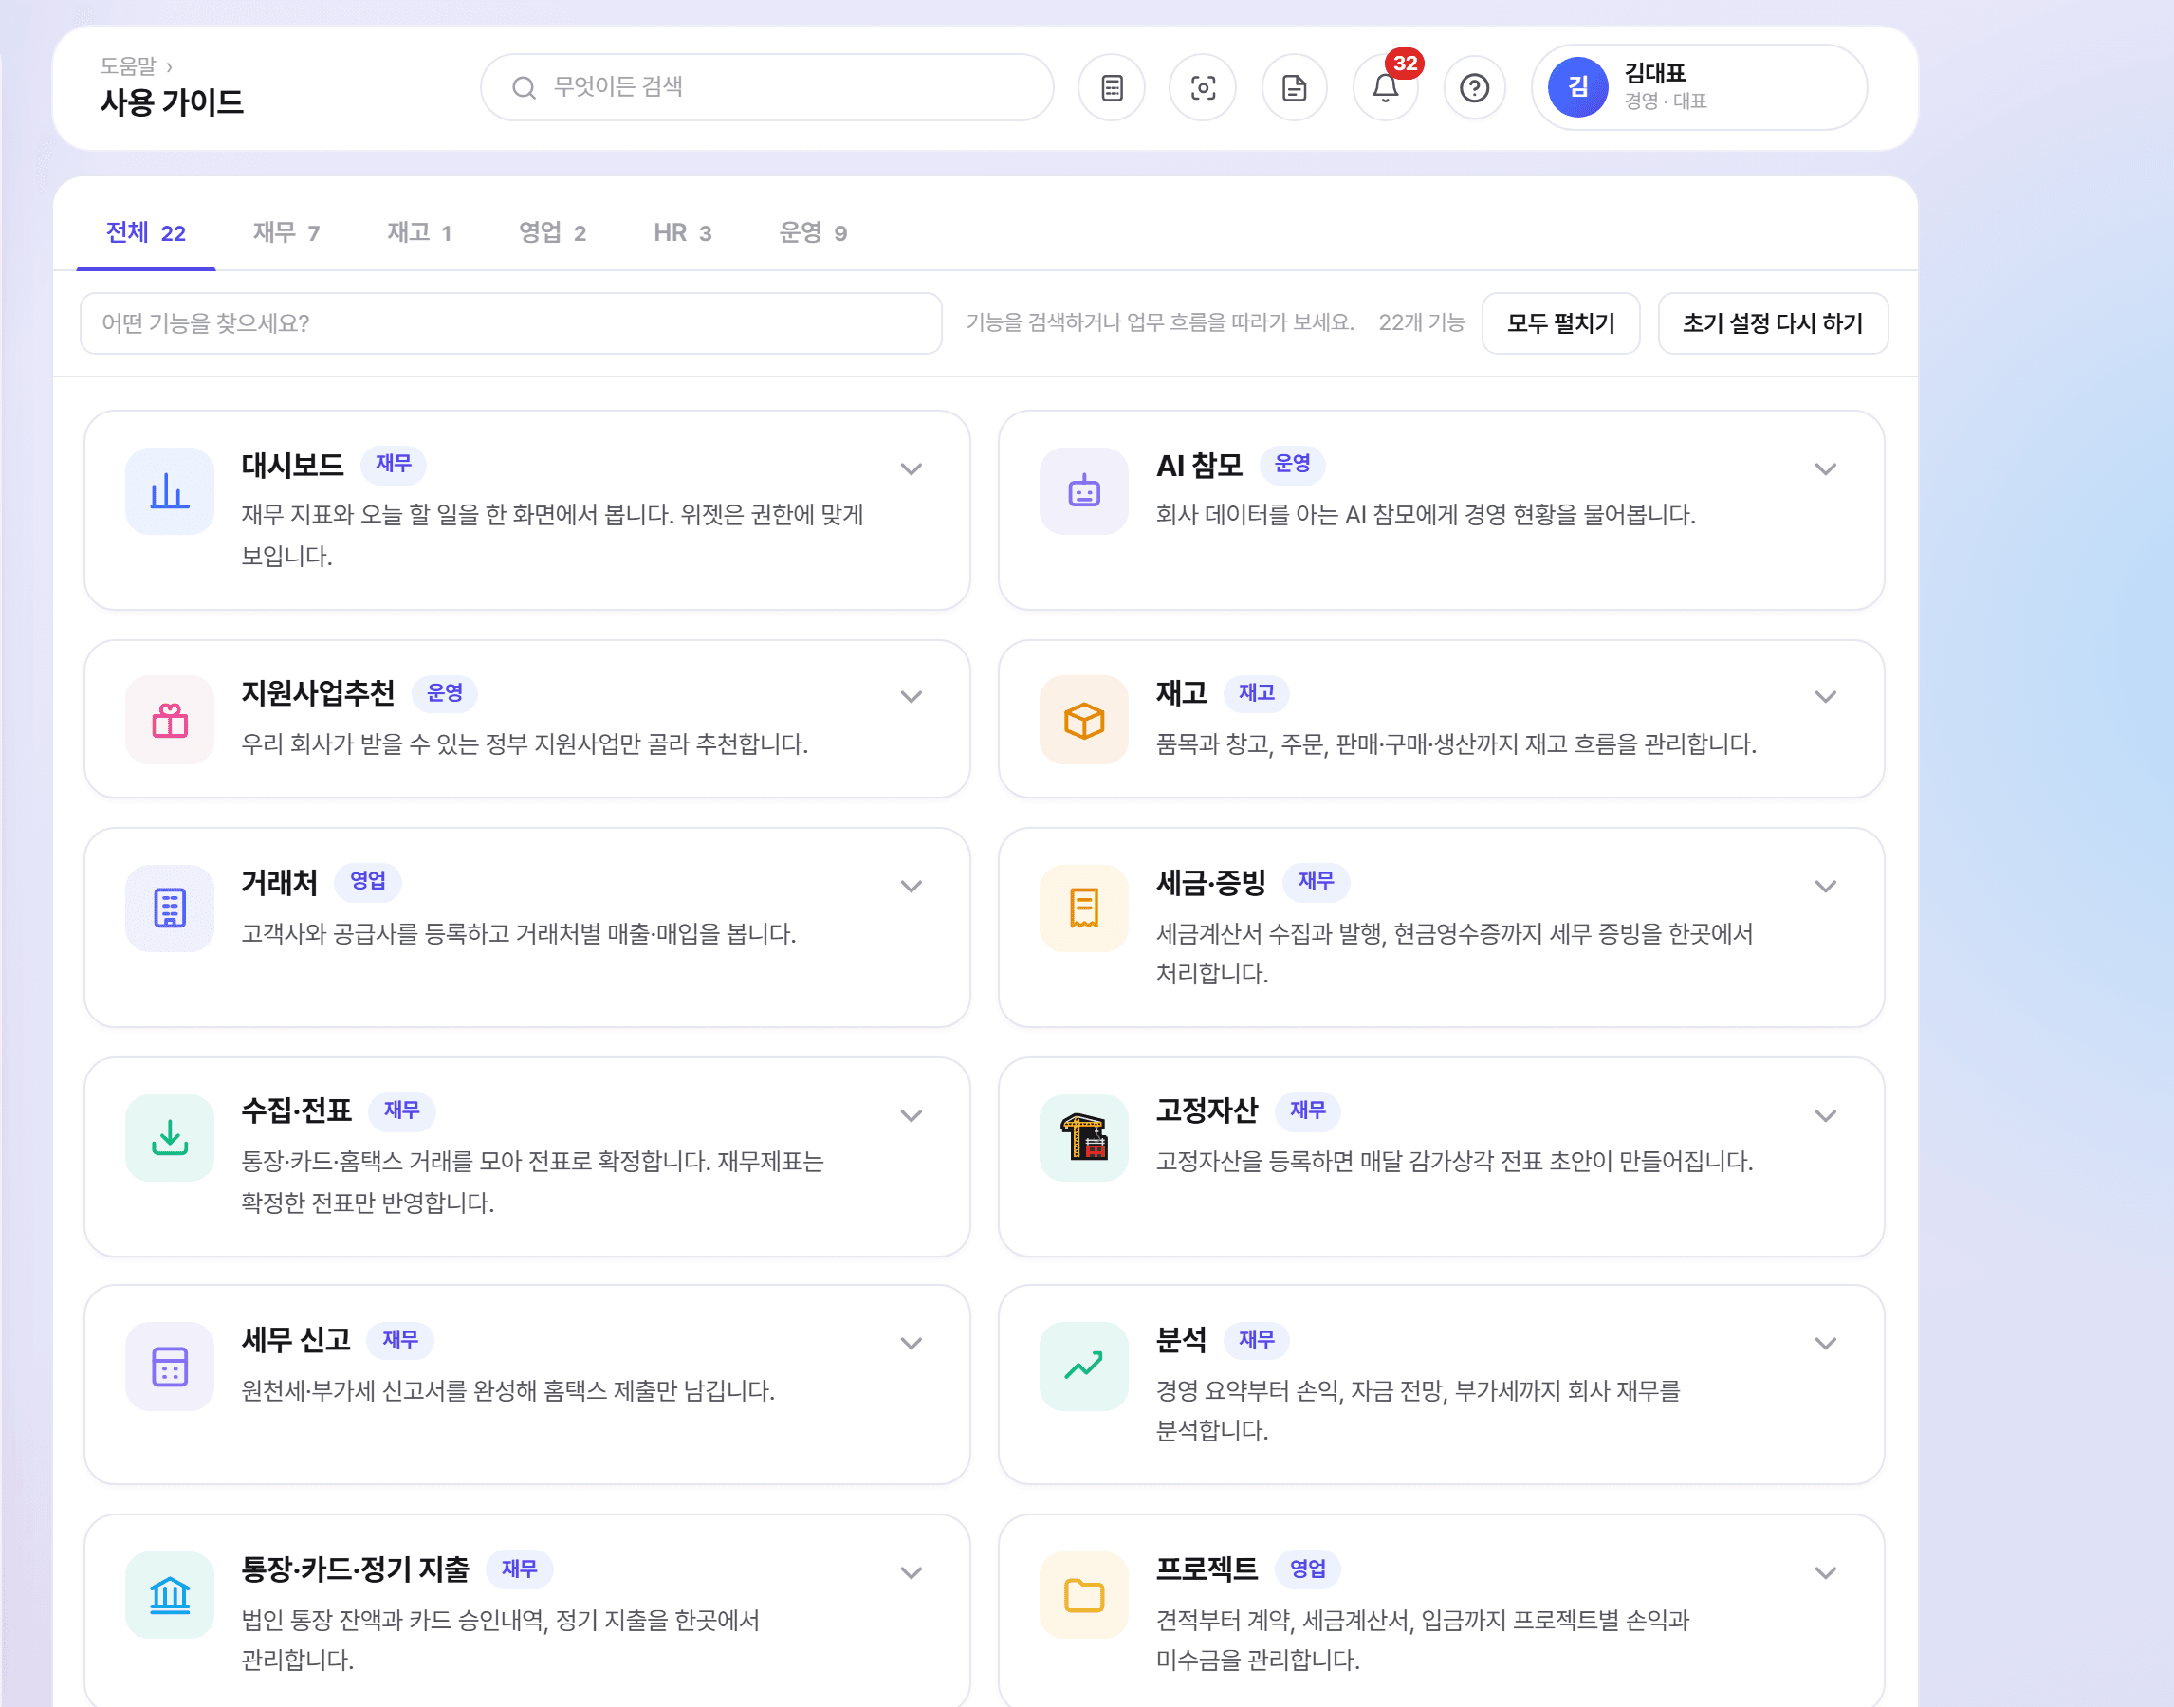Click the 분석 trend line icon

1083,1367
